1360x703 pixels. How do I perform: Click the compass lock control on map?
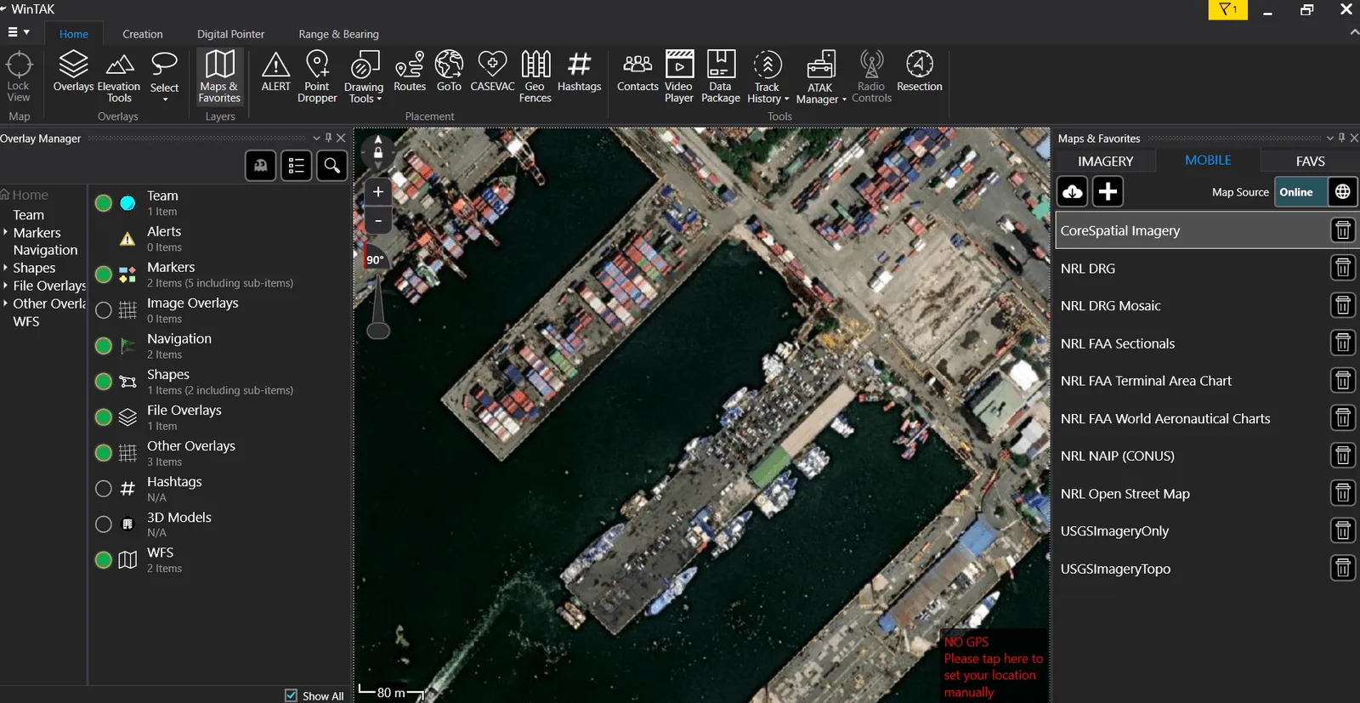[378, 152]
